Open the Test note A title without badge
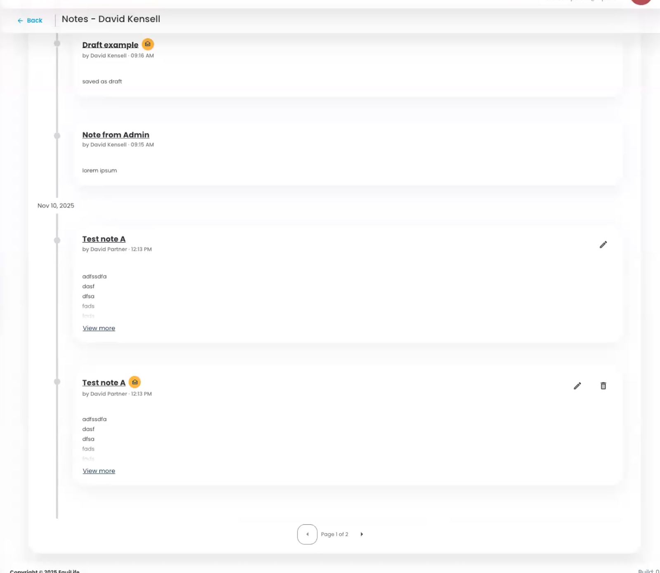 pyautogui.click(x=104, y=239)
